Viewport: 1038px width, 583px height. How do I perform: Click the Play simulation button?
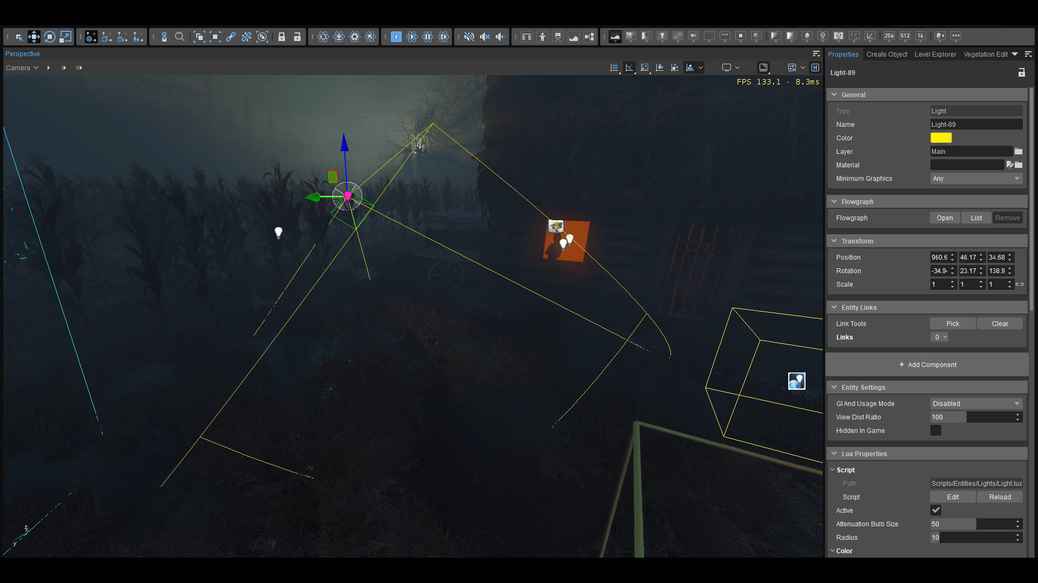click(411, 36)
